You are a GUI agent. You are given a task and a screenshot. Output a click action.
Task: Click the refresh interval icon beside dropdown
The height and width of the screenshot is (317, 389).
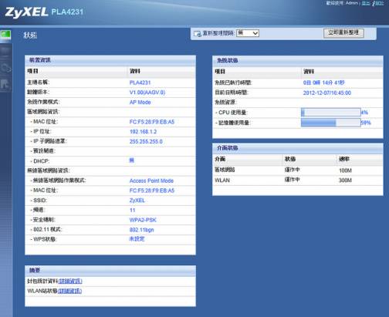point(197,33)
